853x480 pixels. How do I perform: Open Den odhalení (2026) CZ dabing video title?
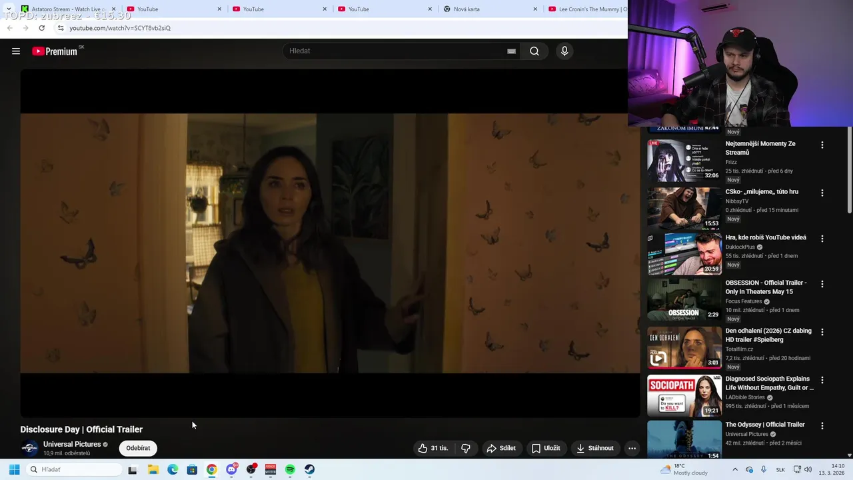768,335
